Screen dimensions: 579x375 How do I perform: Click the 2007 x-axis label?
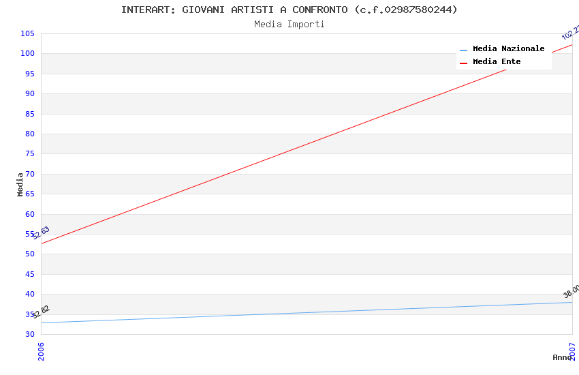click(x=572, y=351)
